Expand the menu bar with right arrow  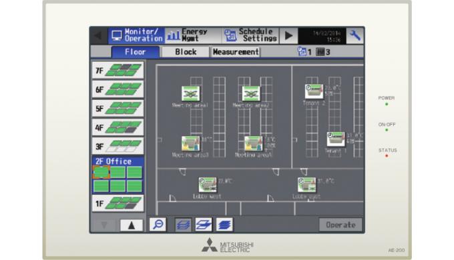[x=288, y=35]
